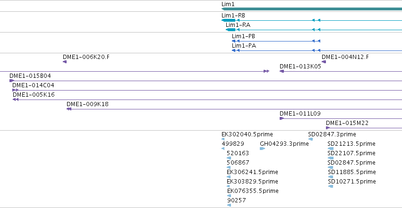Click the DME1-006K20.F arrow marker
The width and height of the screenshot is (402, 208).
coord(65,62)
